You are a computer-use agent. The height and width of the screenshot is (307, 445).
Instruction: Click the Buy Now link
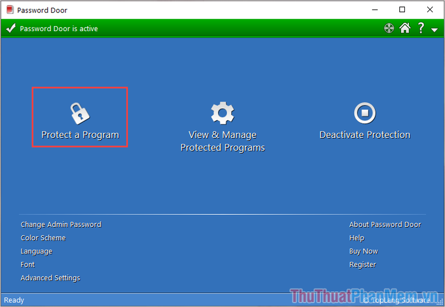point(364,252)
